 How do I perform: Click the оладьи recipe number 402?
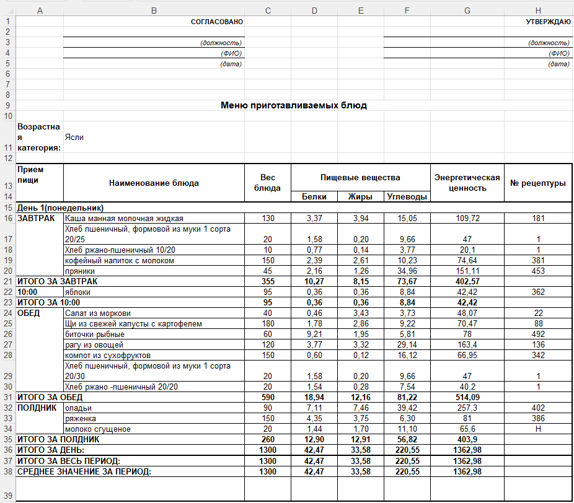click(538, 408)
